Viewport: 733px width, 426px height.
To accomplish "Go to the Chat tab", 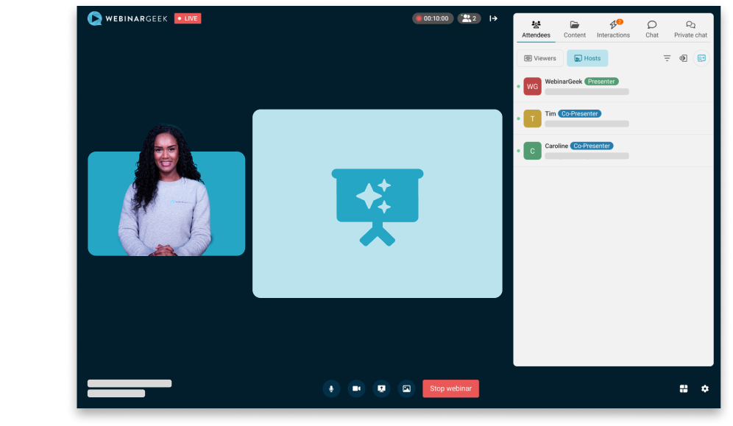I will (652, 29).
